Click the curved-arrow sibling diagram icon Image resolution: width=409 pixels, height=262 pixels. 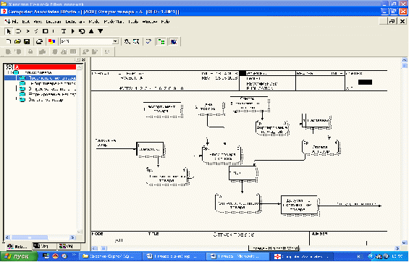pos(82,31)
